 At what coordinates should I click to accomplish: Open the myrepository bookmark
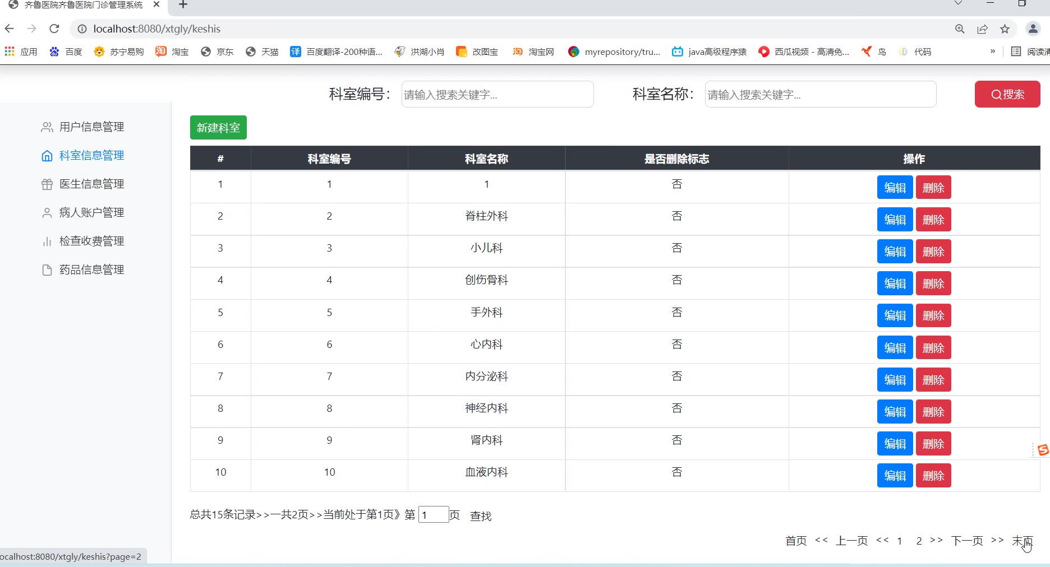(x=614, y=52)
